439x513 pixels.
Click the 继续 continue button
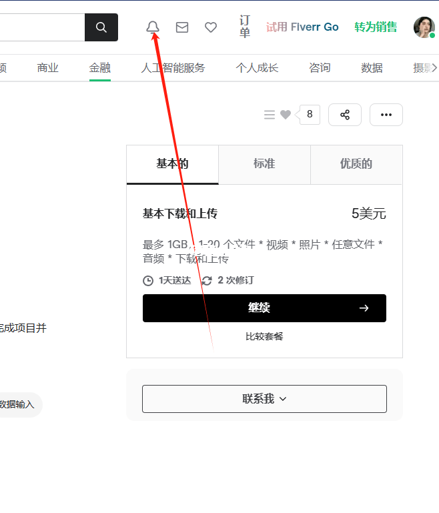tap(264, 308)
